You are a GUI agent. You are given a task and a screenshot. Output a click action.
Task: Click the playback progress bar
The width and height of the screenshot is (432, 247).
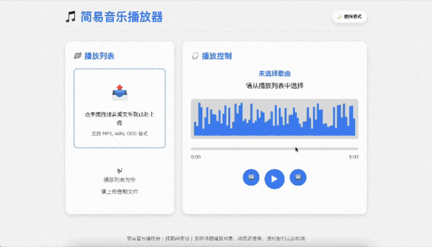[275, 148]
